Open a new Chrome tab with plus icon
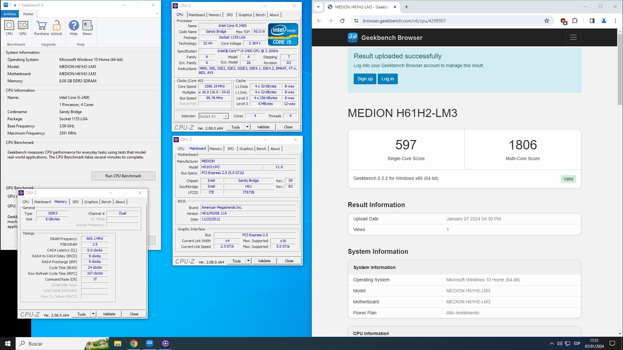 [x=407, y=7]
